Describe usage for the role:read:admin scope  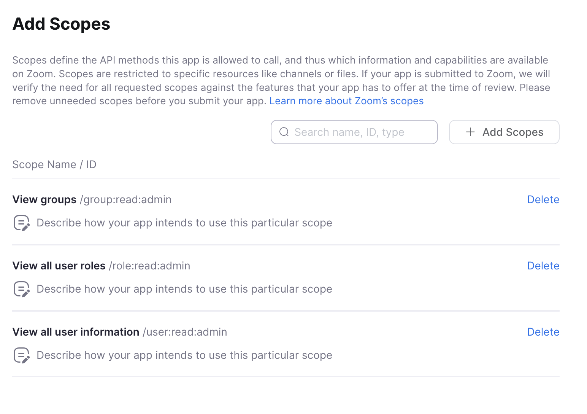[184, 289]
